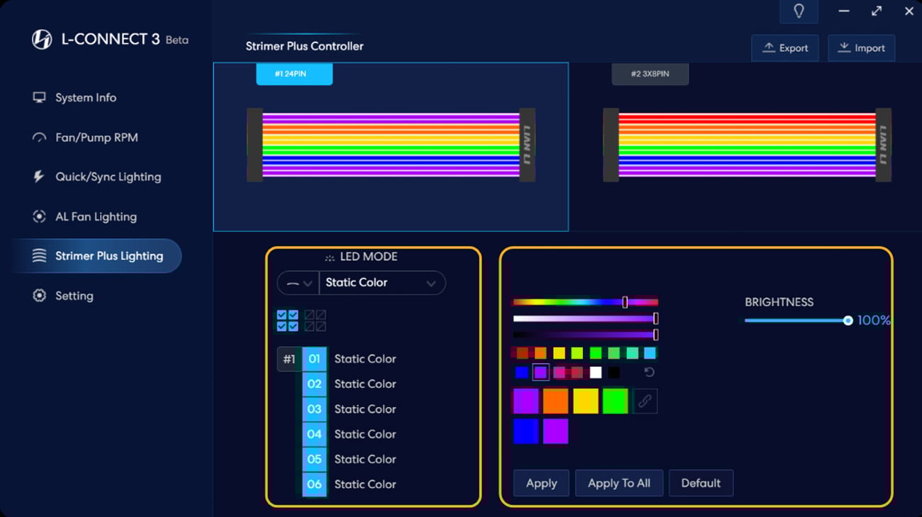Viewport: 922px width, 517px height.
Task: Export the lighting profile
Action: pos(785,48)
